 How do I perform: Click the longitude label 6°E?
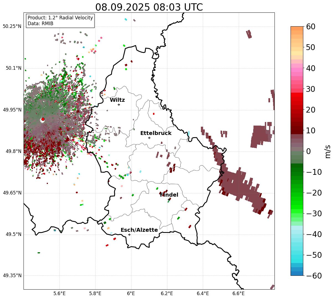[x=131, y=293]
